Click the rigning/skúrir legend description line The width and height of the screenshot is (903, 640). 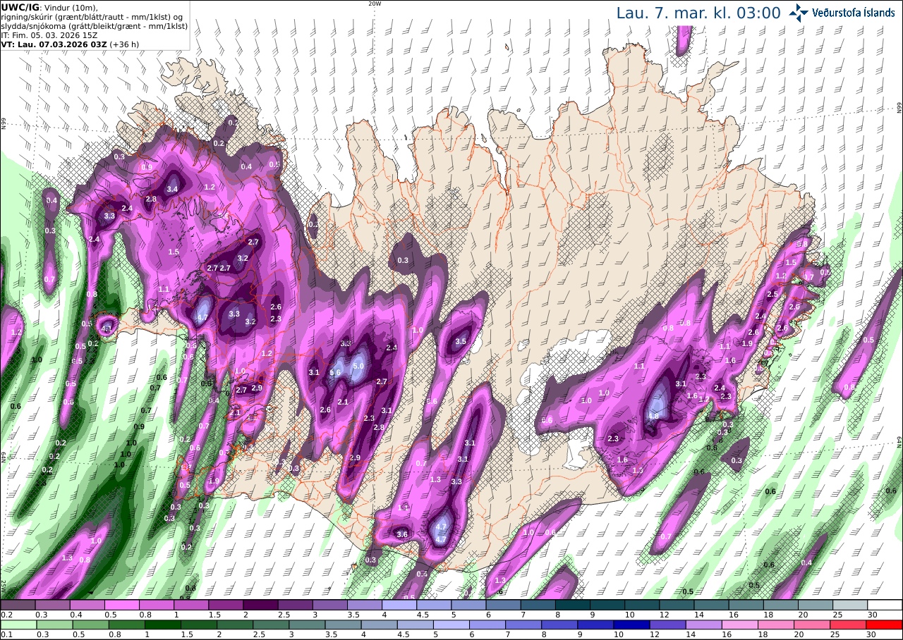click(x=93, y=16)
